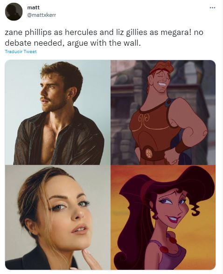Click the Traducir Tweet link
Screen dimensions: 223x274
(x=21, y=52)
